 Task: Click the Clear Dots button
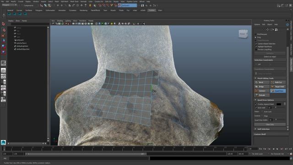(270, 124)
